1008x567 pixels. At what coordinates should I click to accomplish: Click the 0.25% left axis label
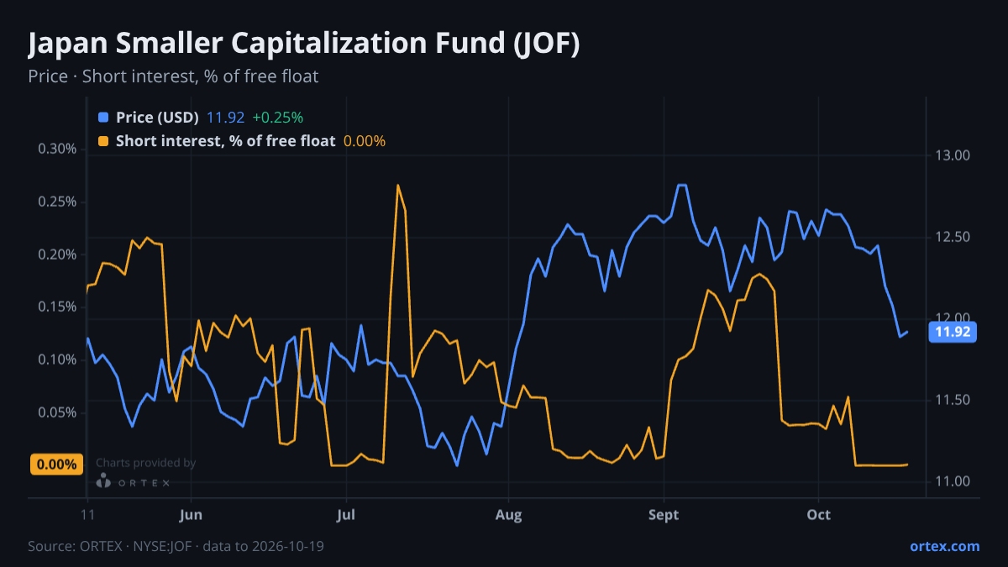pyautogui.click(x=57, y=202)
